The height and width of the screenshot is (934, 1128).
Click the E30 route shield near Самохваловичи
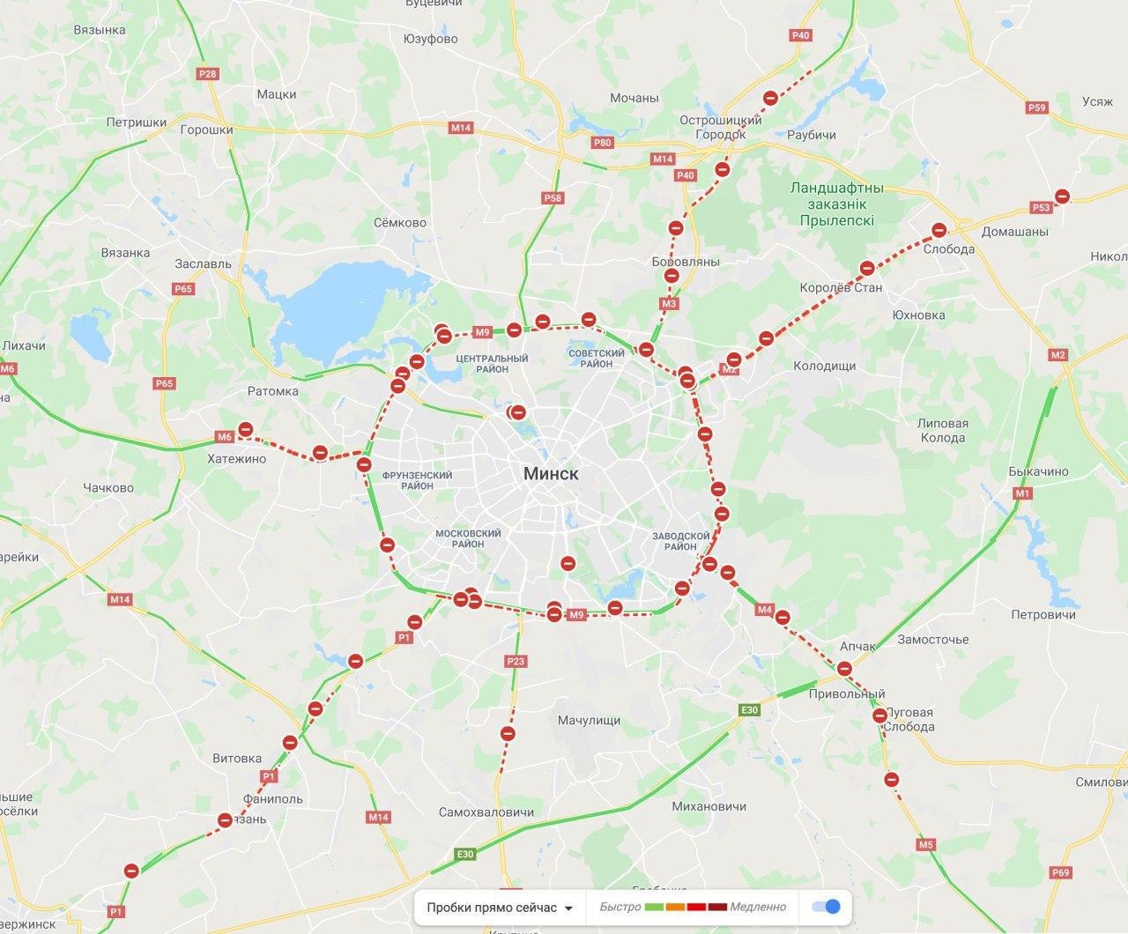464,854
